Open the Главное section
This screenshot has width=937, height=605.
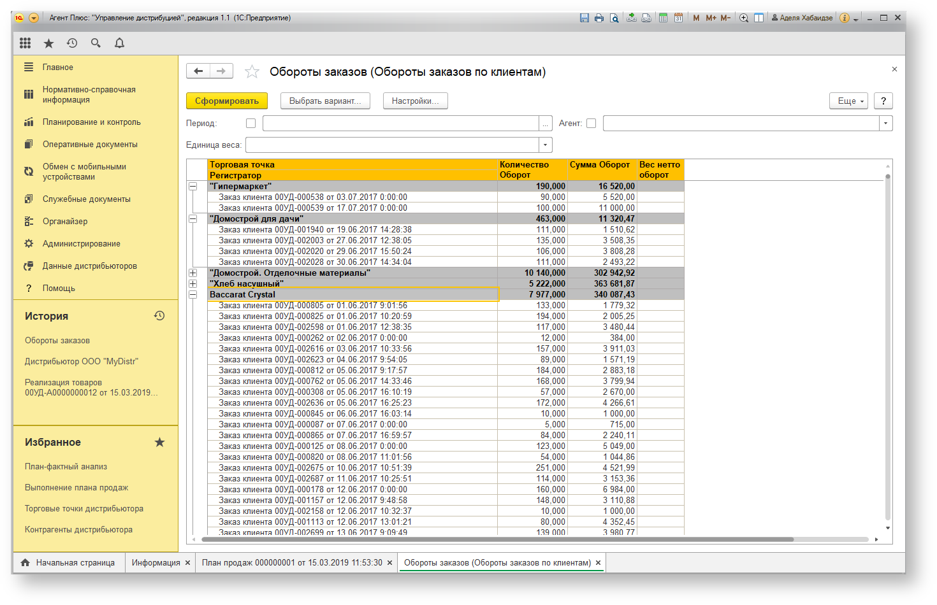57,67
